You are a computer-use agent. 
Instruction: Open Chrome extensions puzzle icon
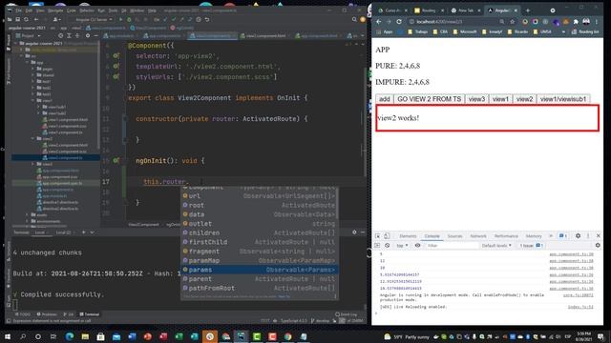click(x=576, y=22)
